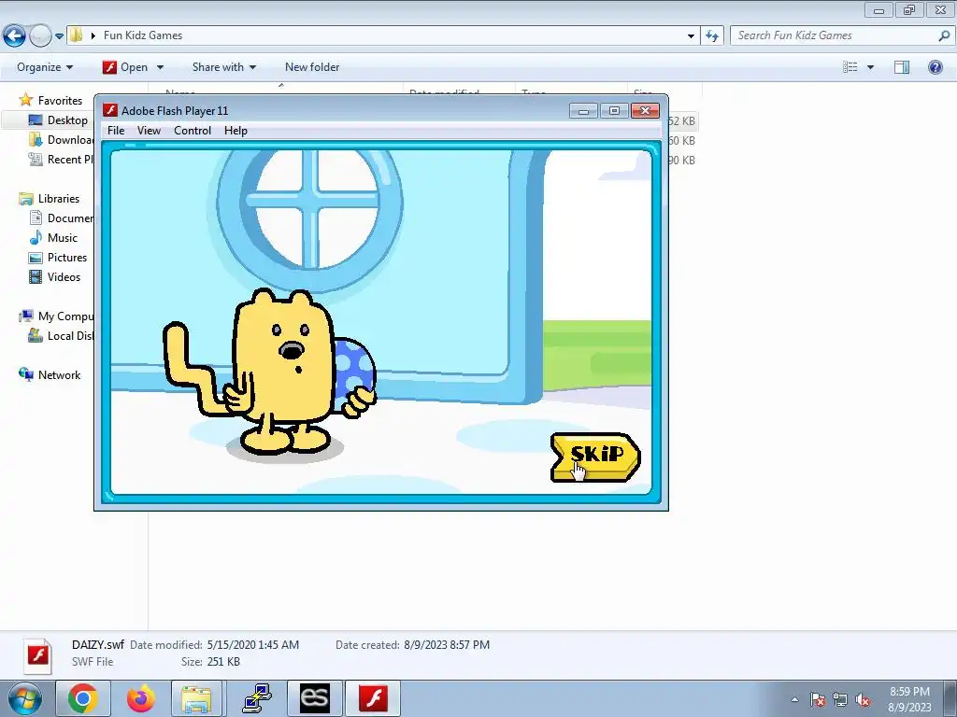Screen dimensions: 957x717
Task: Create a New folder
Action: point(312,67)
